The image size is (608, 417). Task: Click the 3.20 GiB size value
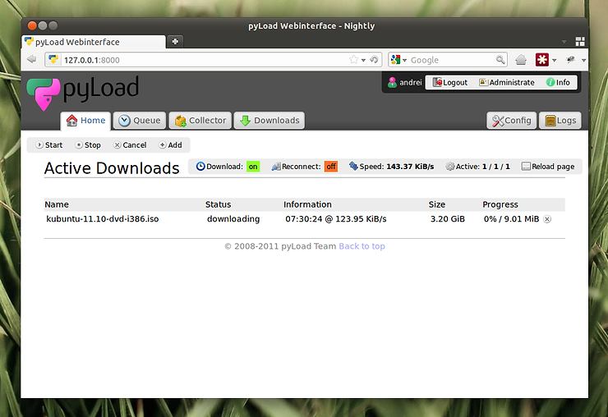click(448, 219)
